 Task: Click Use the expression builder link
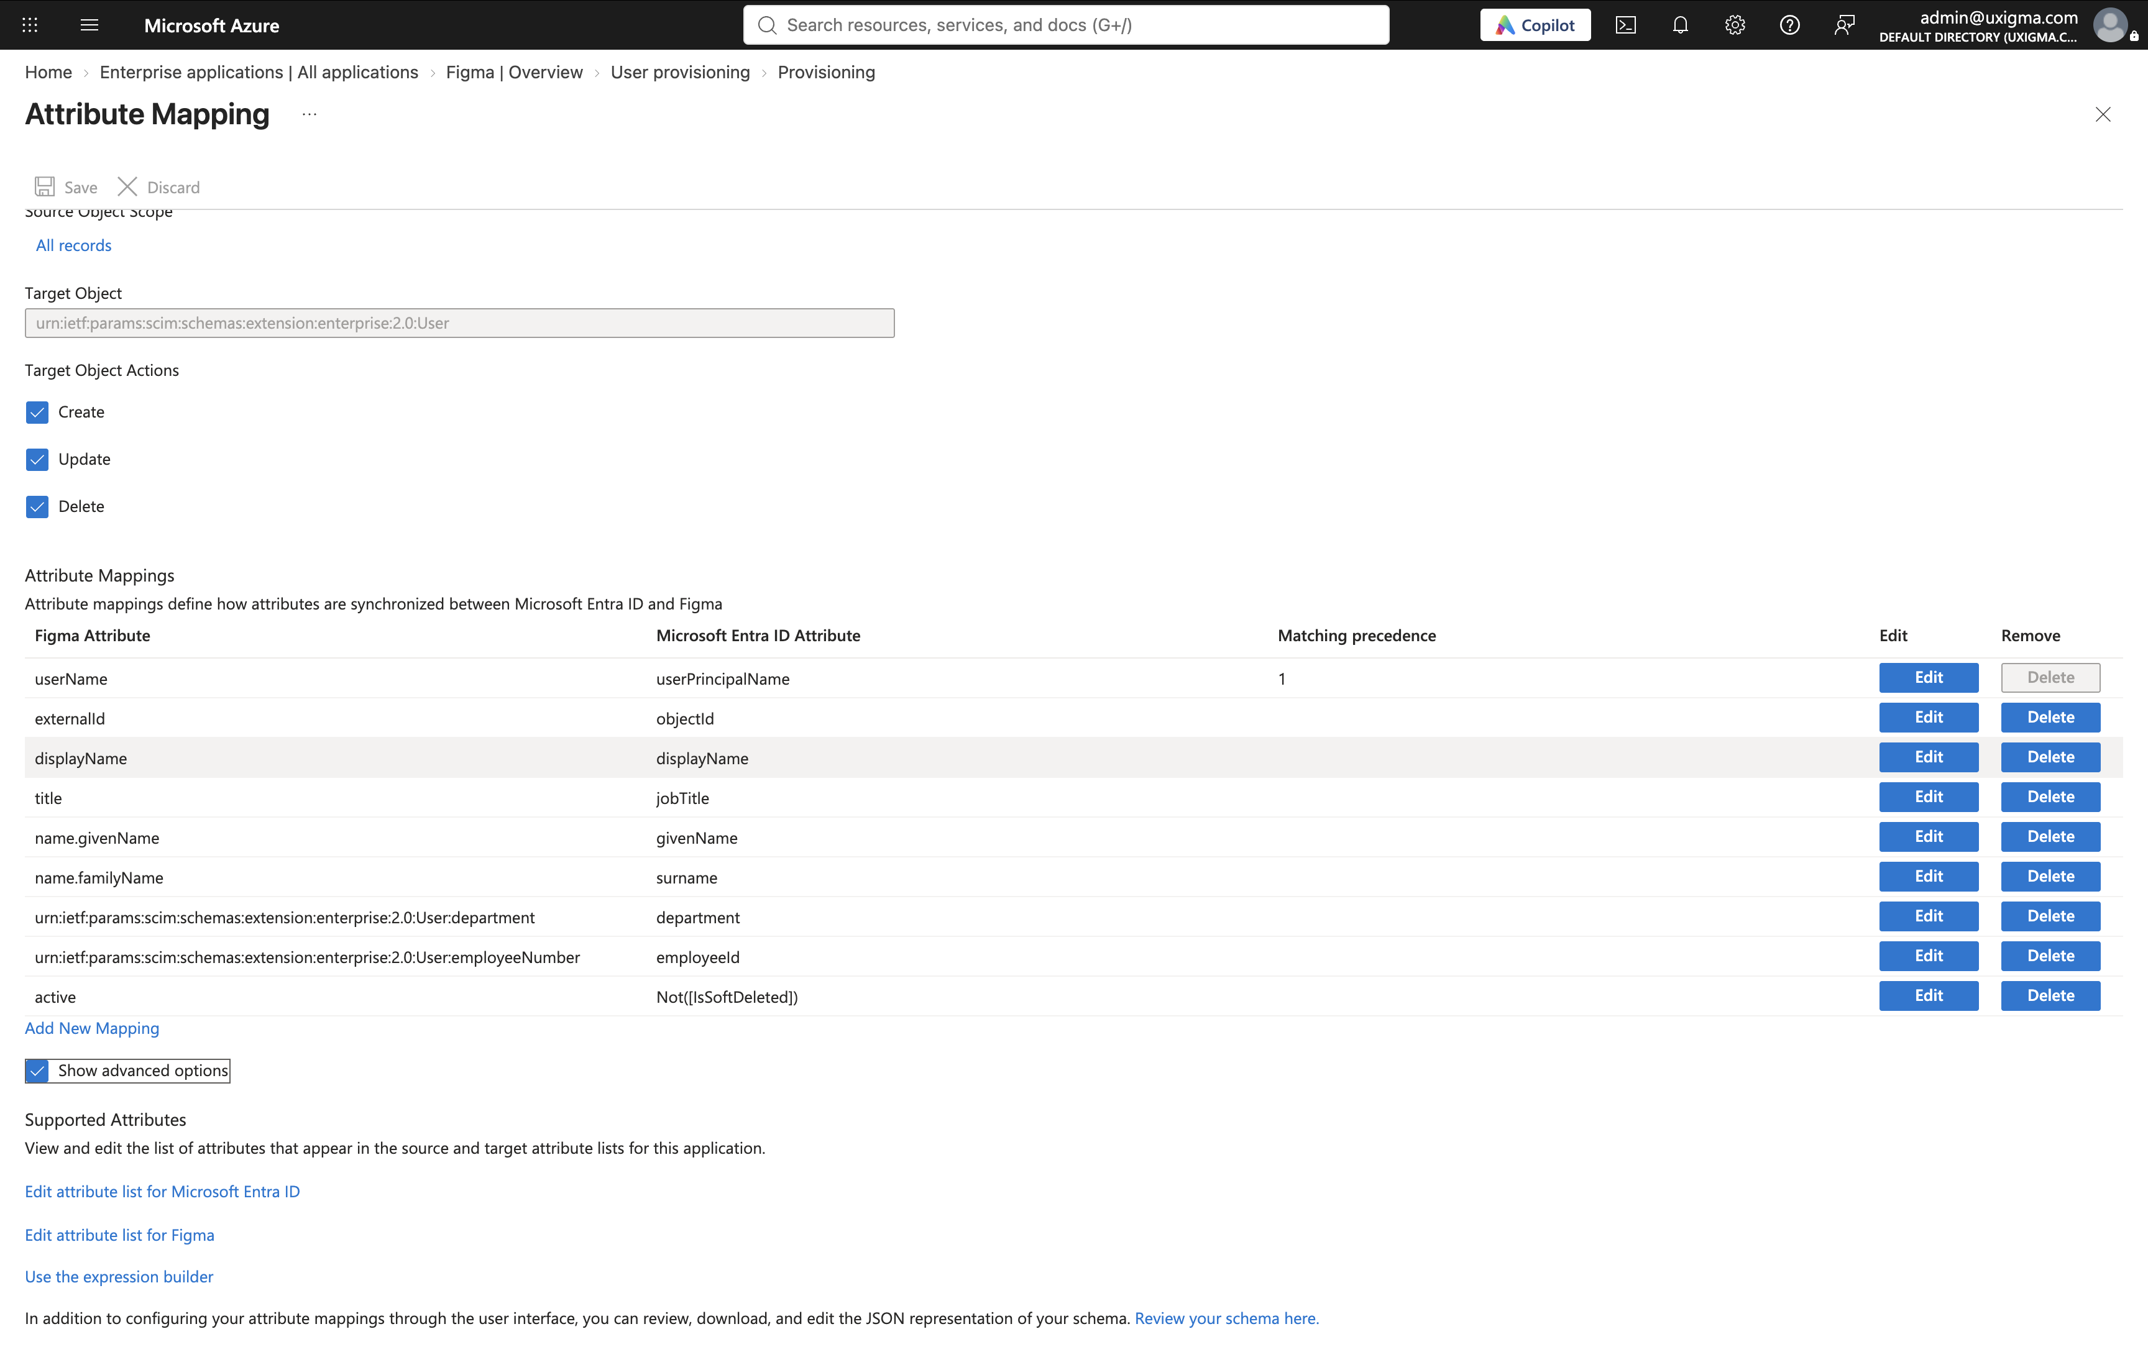coord(119,1277)
